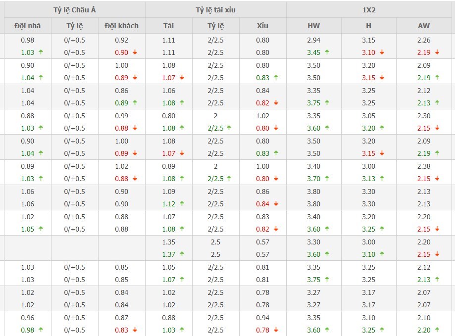
Task: Click the green up arrow beside 0.98
Action: (x=40, y=330)
